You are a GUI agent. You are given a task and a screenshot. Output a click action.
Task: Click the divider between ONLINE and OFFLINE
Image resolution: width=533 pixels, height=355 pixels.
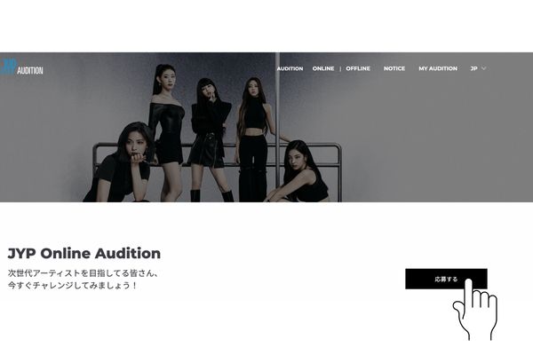tap(340, 69)
